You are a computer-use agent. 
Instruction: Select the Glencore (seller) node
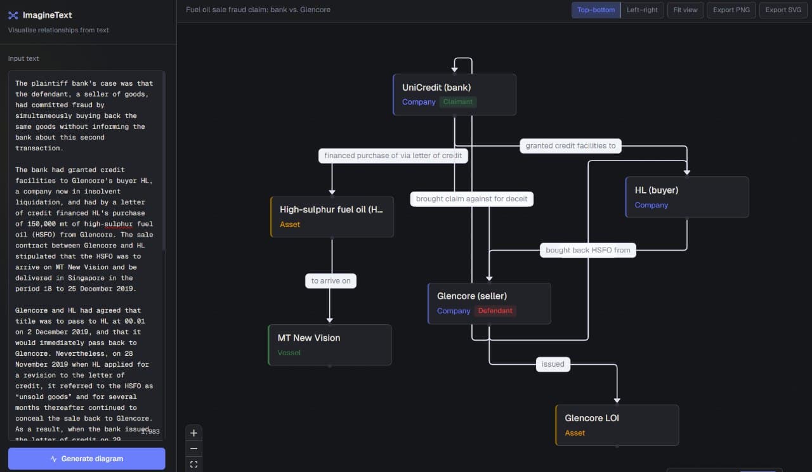(x=489, y=303)
